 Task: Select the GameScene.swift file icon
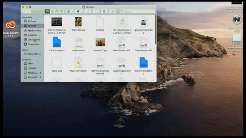(x=143, y=42)
